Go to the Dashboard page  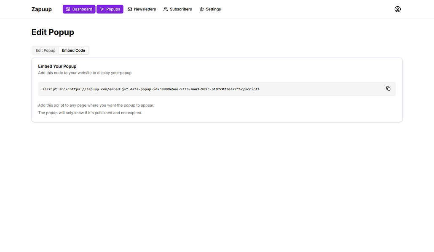[79, 9]
